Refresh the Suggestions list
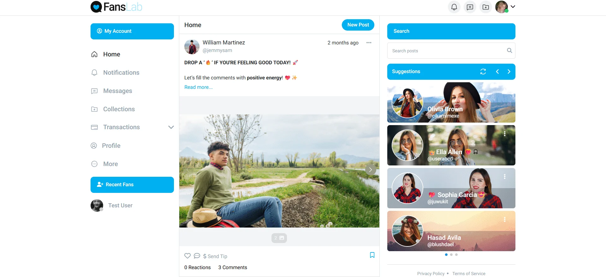Screen dimensions: 606x277 (x=483, y=72)
